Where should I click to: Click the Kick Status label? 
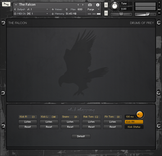pos(134,127)
